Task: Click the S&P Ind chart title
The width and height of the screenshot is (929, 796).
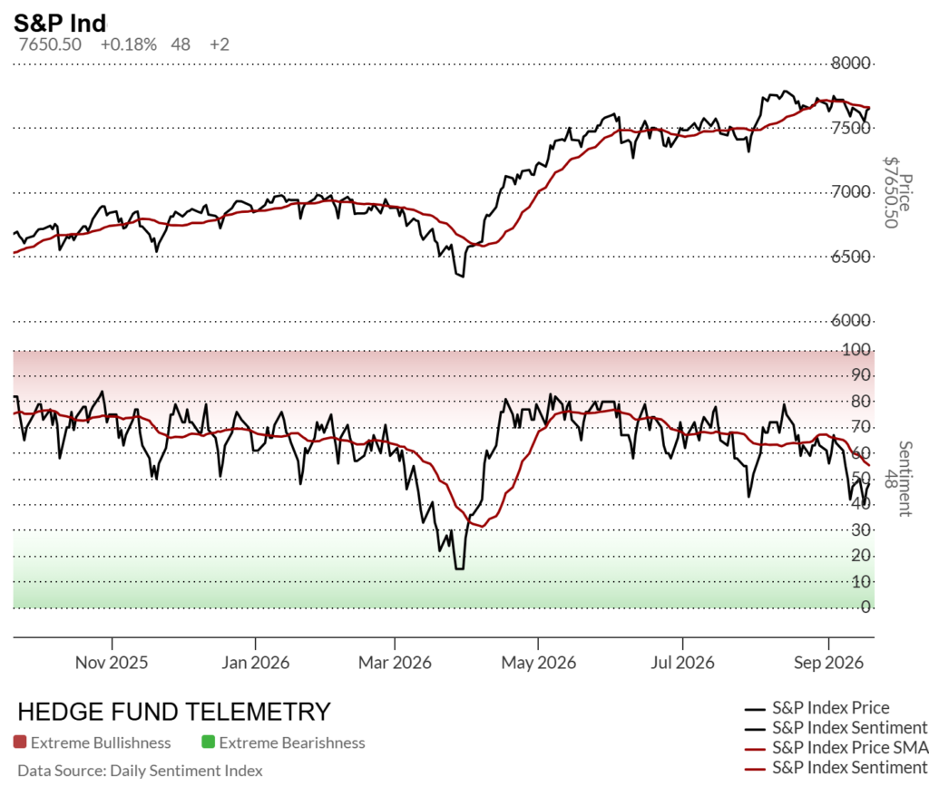Action: pyautogui.click(x=60, y=23)
